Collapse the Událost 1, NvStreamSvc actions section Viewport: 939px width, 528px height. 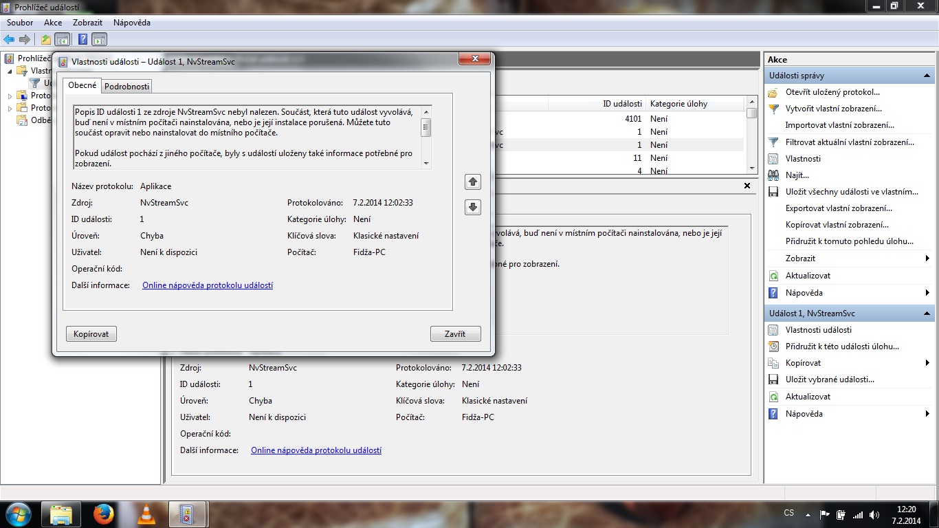(x=927, y=313)
